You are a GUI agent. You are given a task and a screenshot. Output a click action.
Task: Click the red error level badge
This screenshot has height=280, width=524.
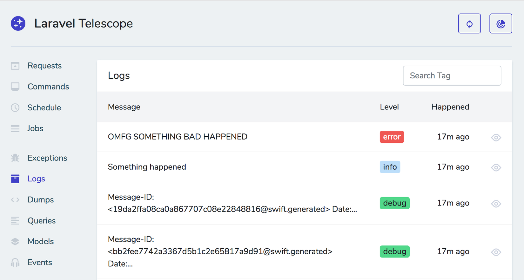click(x=392, y=137)
